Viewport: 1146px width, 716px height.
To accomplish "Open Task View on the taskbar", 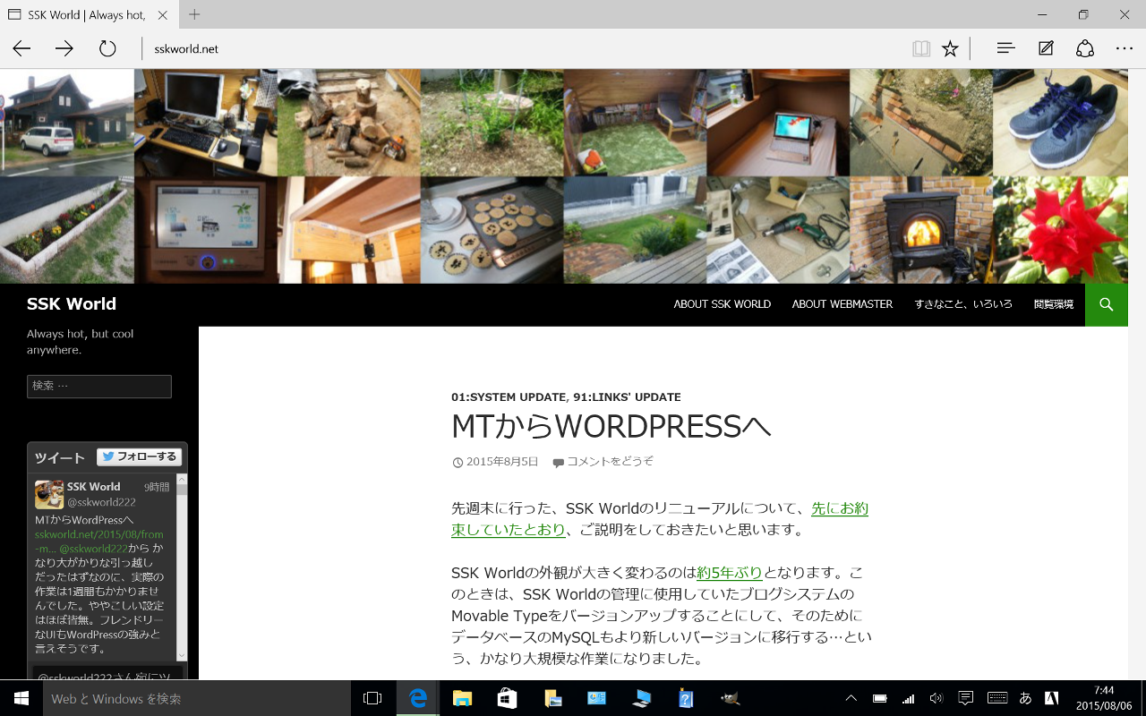I will click(x=372, y=698).
